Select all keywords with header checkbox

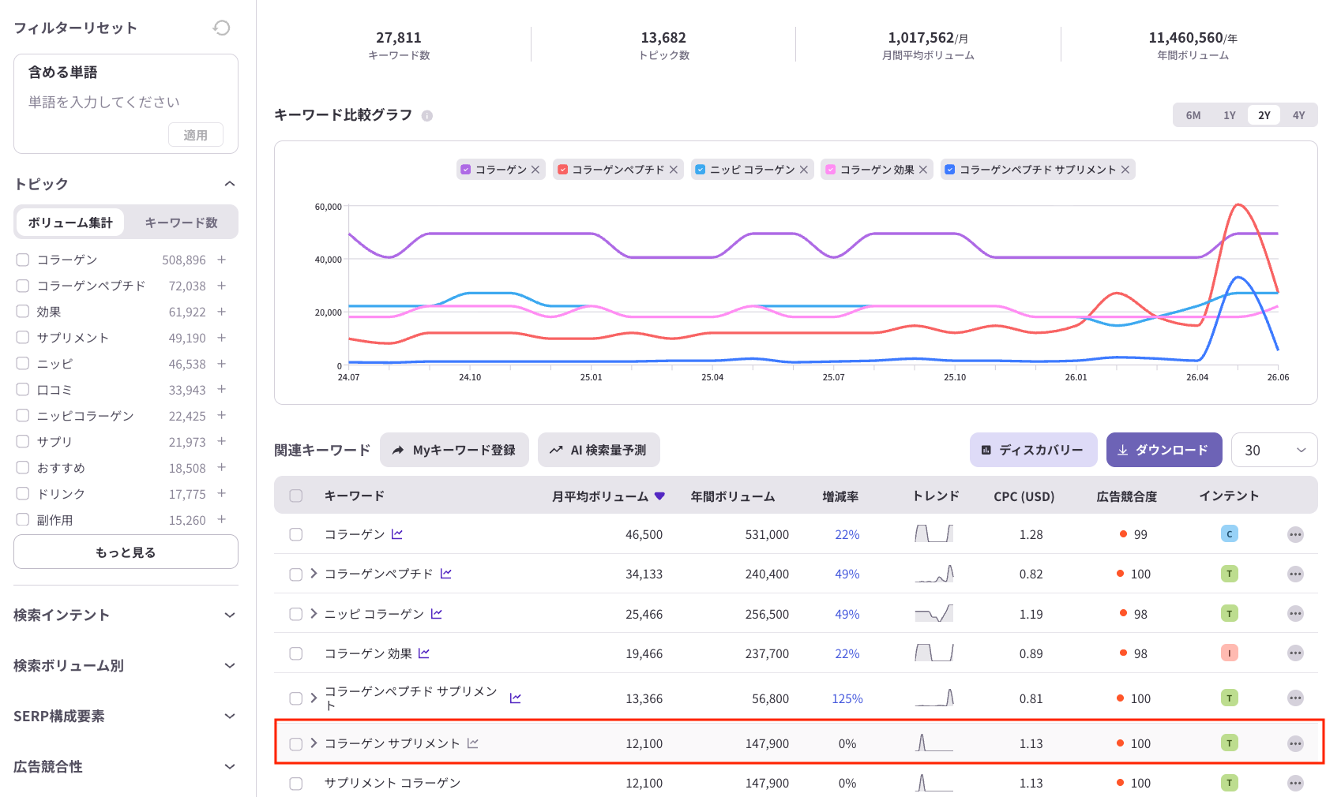pyautogui.click(x=296, y=496)
